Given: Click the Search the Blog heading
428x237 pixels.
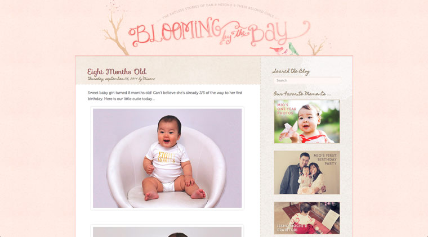Looking at the screenshot, I should [x=291, y=71].
